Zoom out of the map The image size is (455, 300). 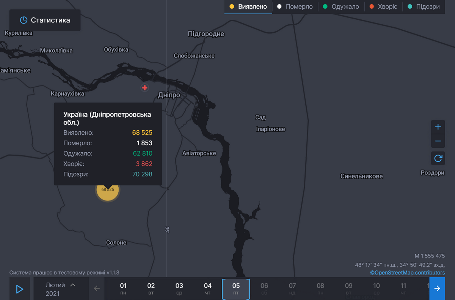(x=438, y=141)
